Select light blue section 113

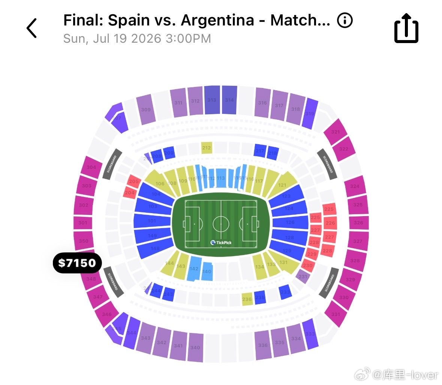pyautogui.click(x=221, y=178)
